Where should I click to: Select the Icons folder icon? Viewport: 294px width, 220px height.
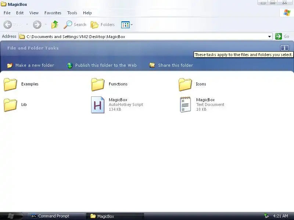(185, 84)
